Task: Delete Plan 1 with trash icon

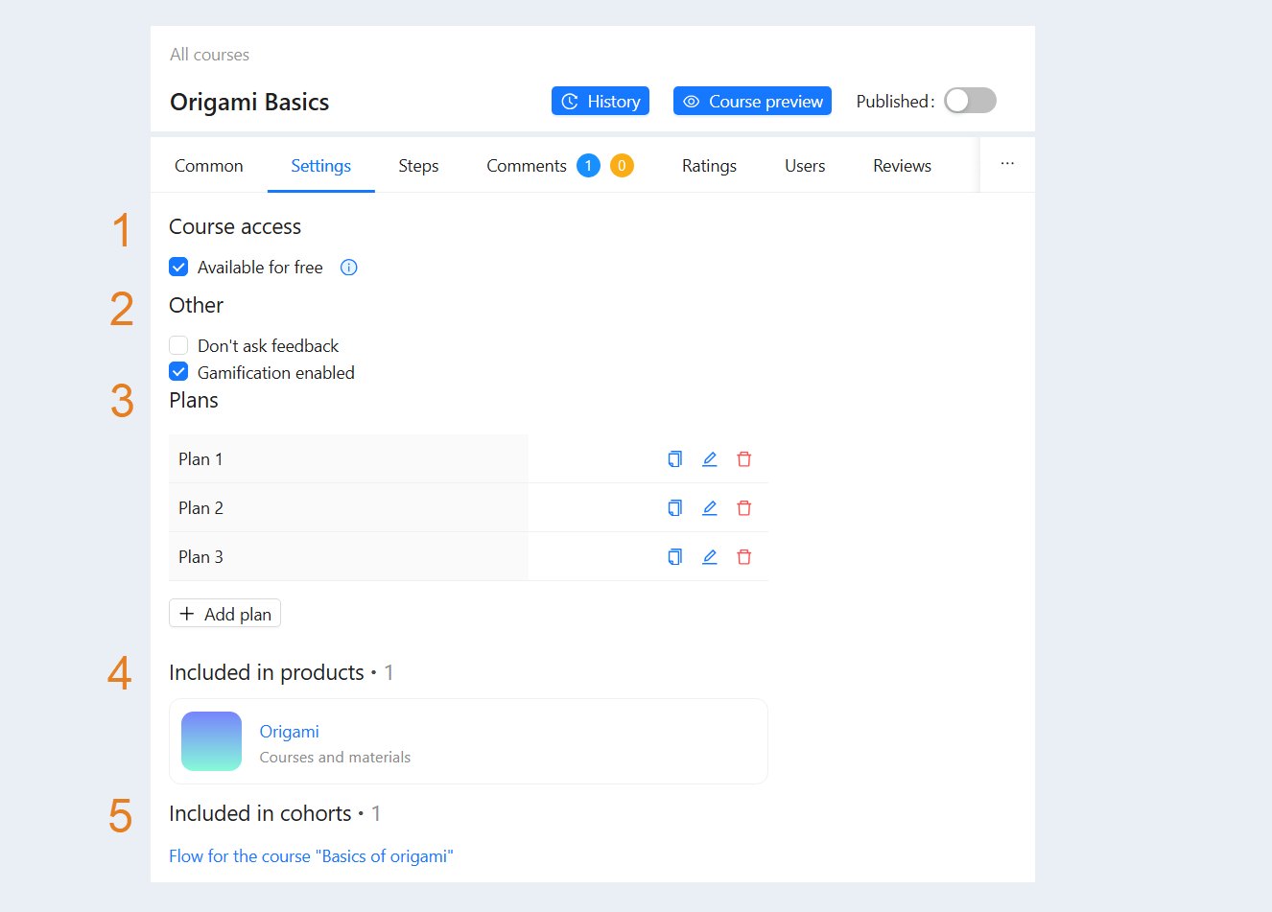Action: tap(744, 459)
